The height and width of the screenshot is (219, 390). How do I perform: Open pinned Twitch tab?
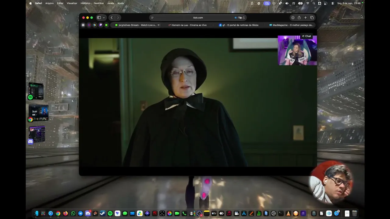coord(101,25)
